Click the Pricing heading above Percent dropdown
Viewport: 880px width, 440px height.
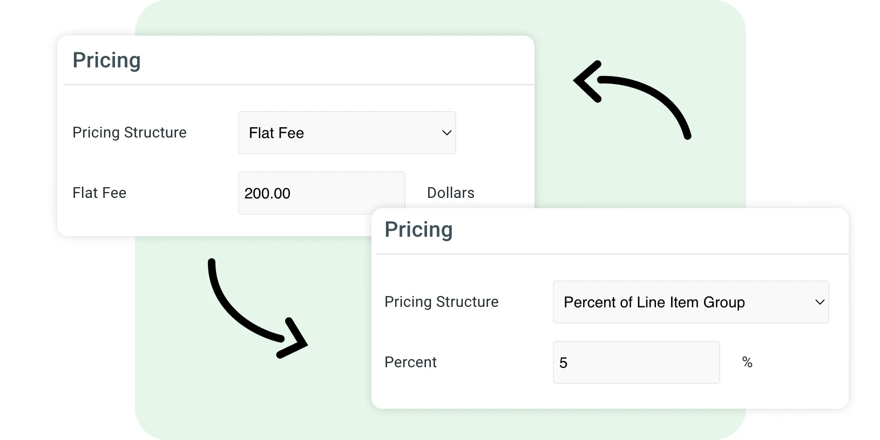point(418,230)
